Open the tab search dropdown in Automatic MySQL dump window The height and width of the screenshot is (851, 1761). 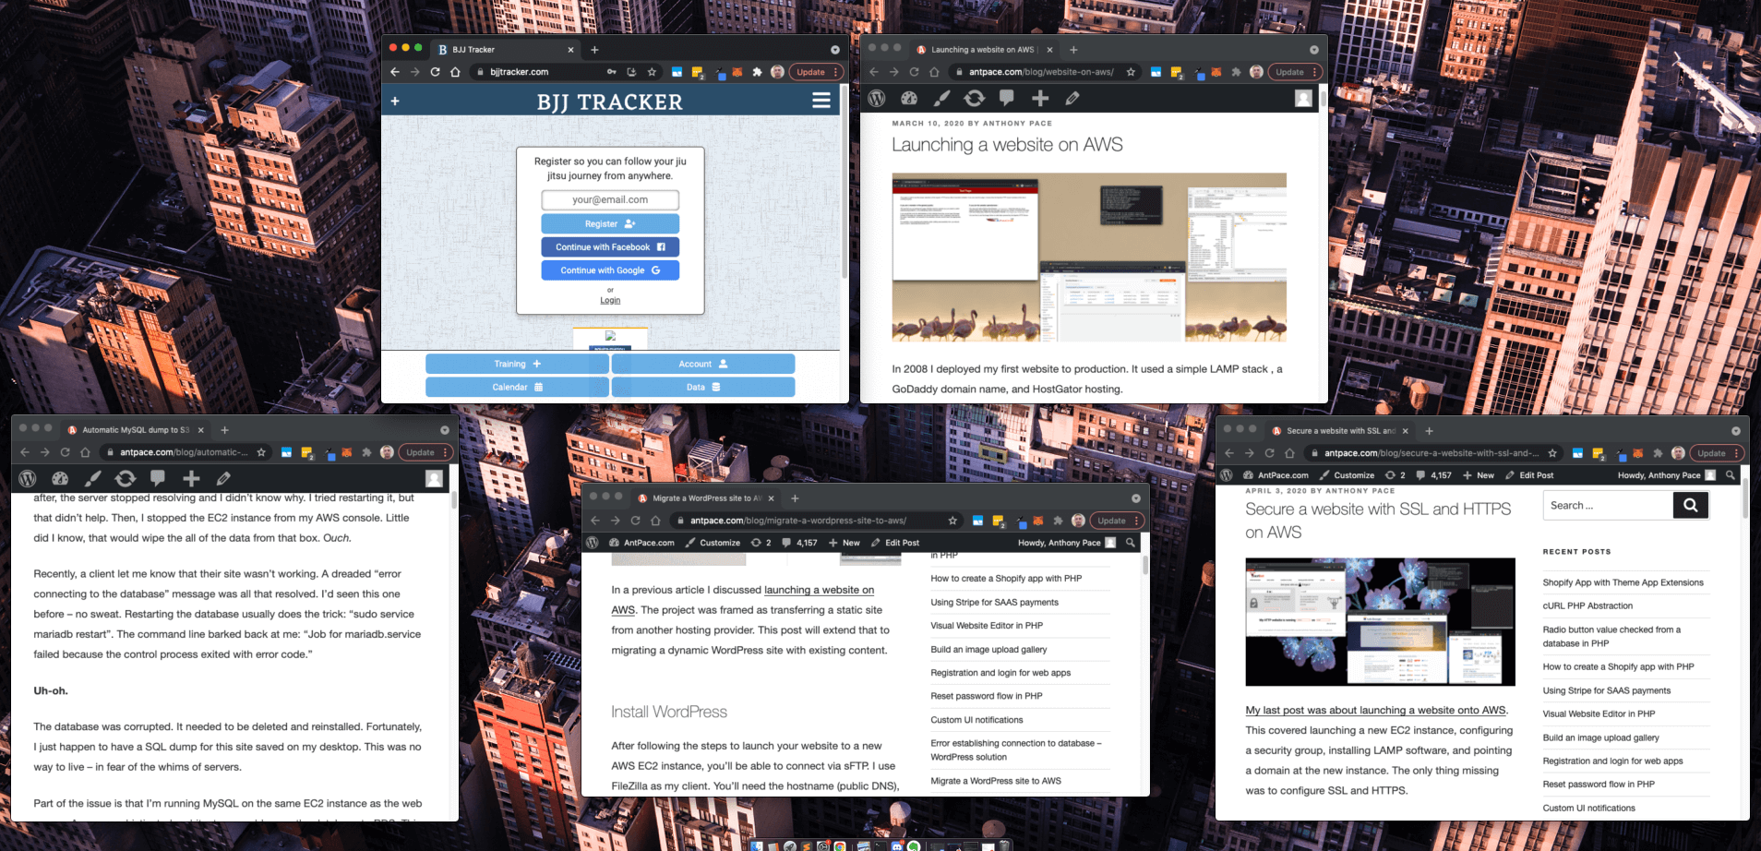coord(445,430)
